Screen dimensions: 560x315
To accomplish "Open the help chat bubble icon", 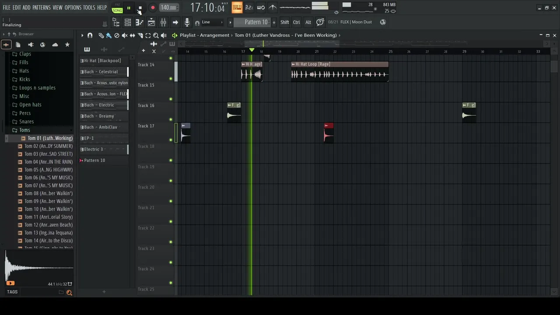I will [x=320, y=22].
